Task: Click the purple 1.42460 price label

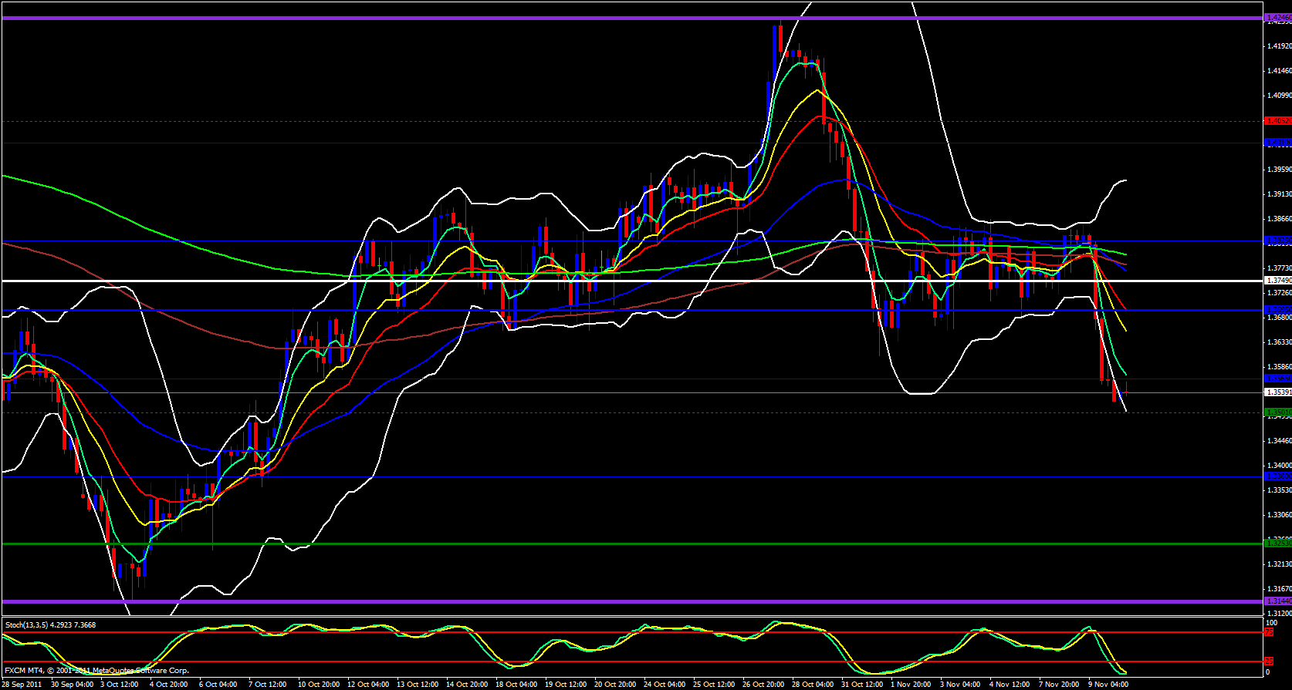Action: [1277, 17]
